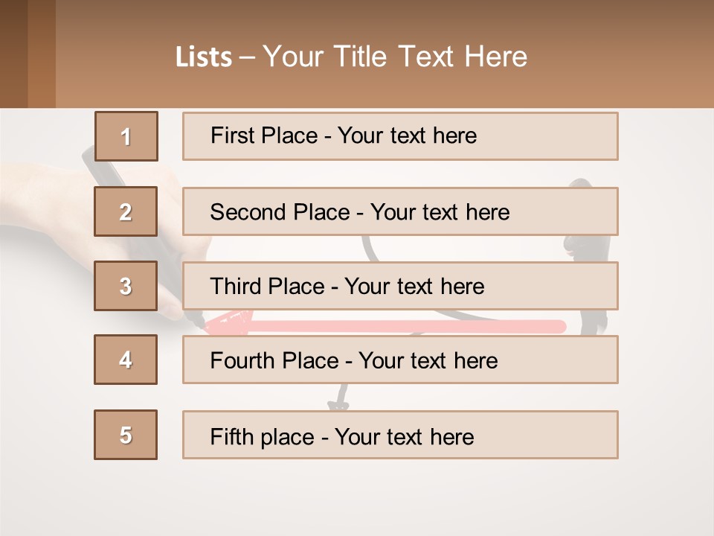
Task: Select the "Third Place" text box
Action: pos(400,286)
